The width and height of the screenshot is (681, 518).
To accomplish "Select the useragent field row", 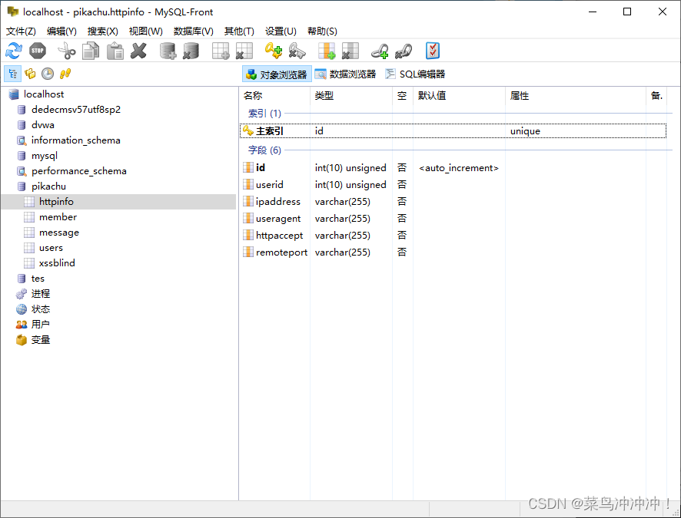I will click(x=453, y=219).
